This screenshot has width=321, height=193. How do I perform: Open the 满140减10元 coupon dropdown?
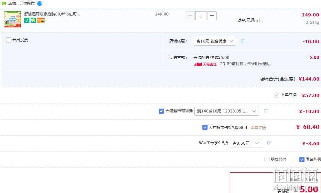click(x=226, y=111)
